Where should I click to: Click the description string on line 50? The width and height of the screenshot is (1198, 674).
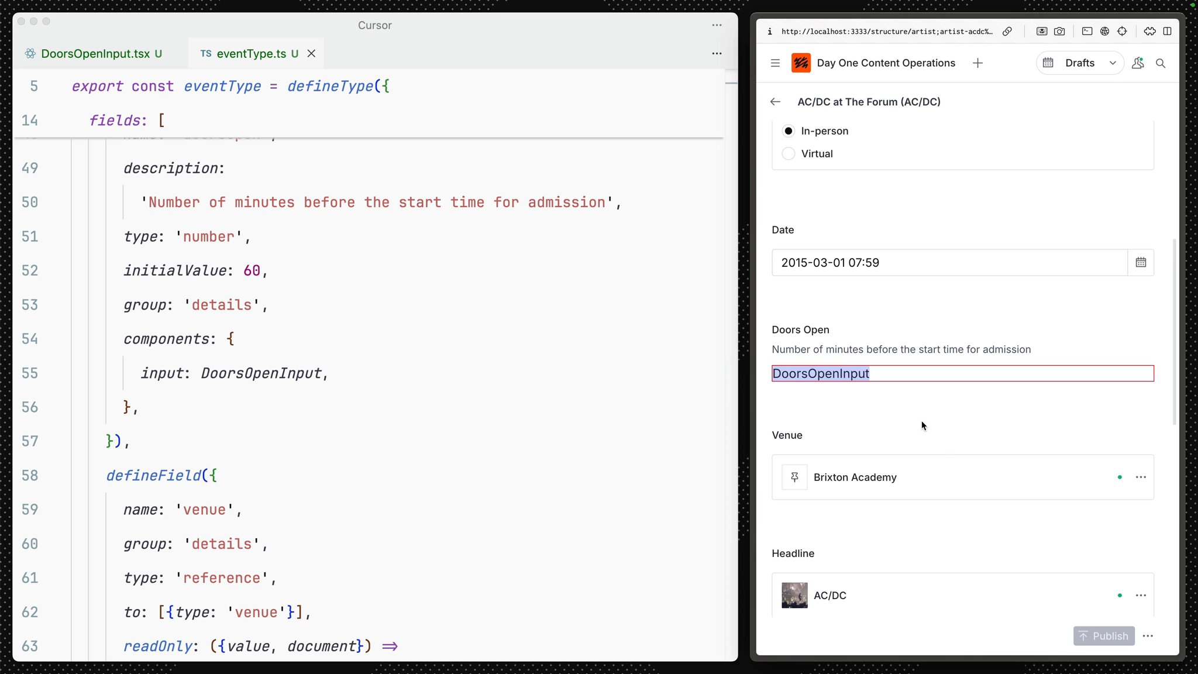point(381,202)
